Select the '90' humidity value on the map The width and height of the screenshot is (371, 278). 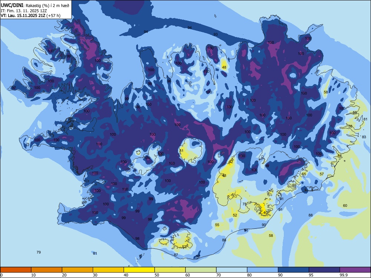(x=264, y=225)
